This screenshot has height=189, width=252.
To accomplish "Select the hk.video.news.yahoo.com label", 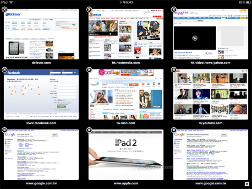I will coord(210,63).
